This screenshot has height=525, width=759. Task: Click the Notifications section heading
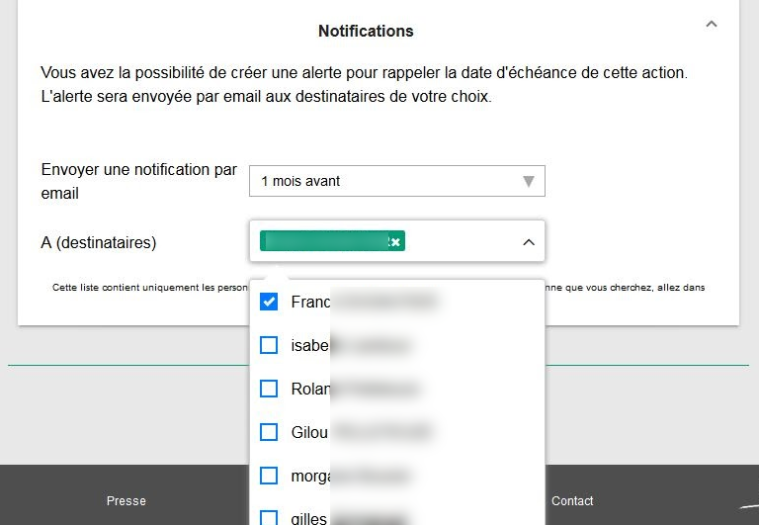(x=366, y=31)
